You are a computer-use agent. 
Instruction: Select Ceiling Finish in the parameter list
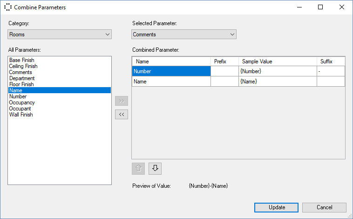23,66
